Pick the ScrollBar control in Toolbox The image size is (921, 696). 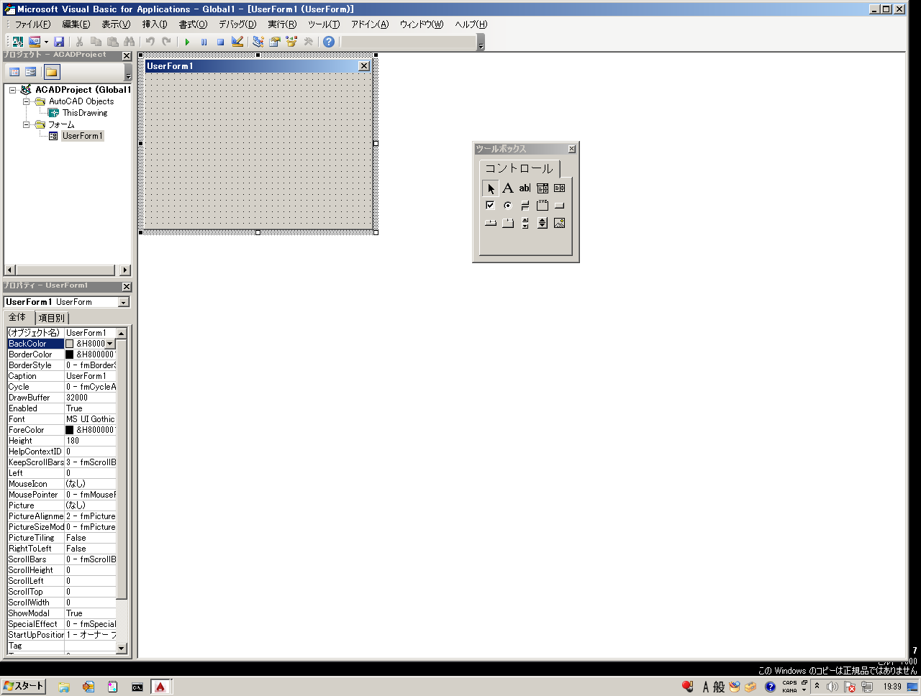coord(525,223)
